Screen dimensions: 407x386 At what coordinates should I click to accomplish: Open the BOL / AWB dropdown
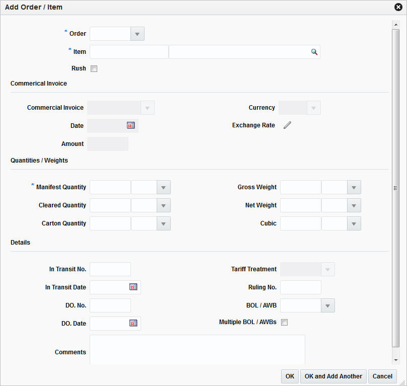(328, 305)
